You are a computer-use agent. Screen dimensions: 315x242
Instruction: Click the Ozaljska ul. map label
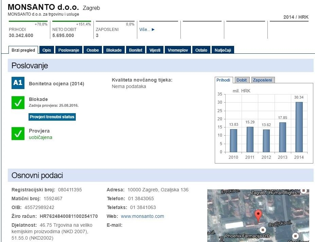280,223
